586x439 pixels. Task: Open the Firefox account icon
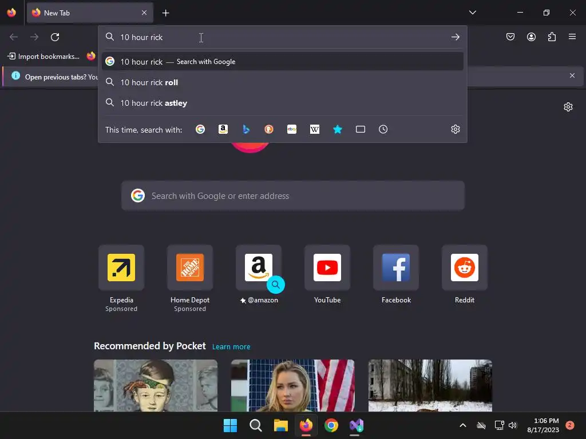pos(531,37)
